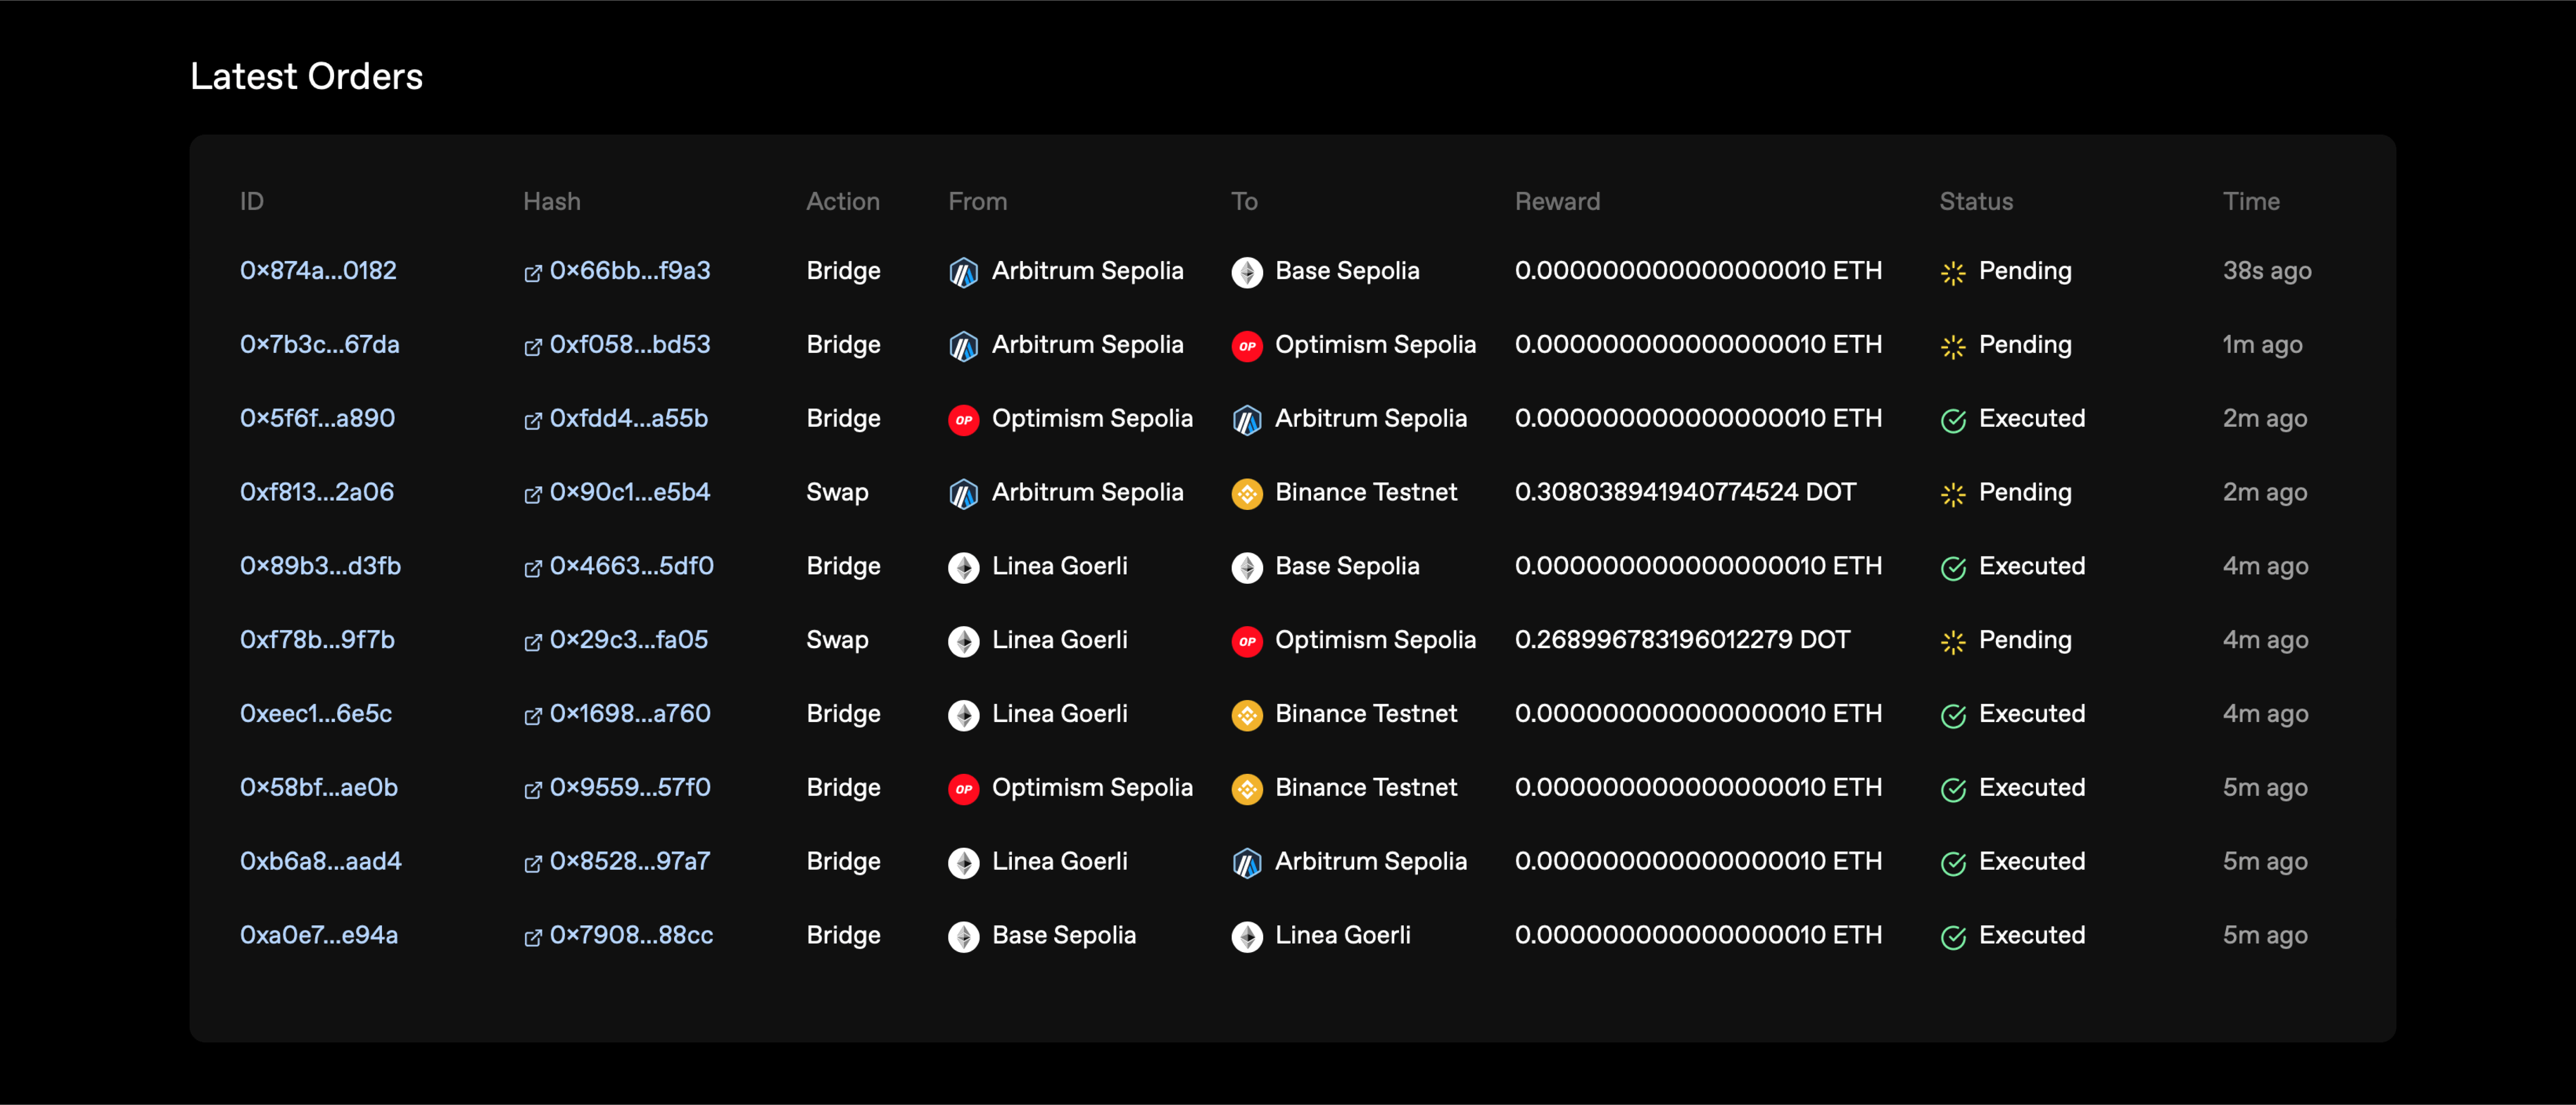Open order ID 0xb6a8...aad4

click(x=320, y=861)
